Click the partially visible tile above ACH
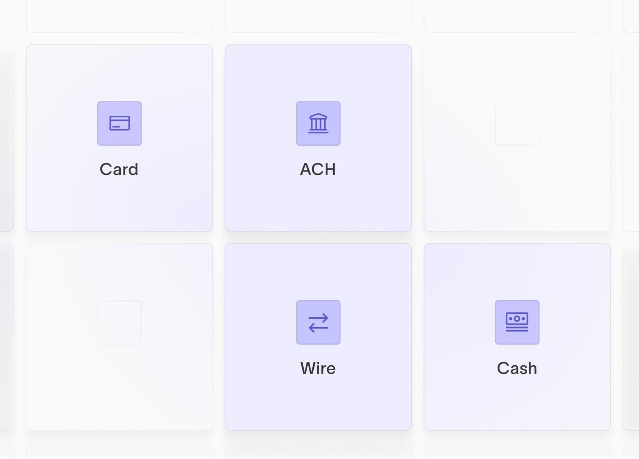Screen dimensions: 639x459 (318, 16)
